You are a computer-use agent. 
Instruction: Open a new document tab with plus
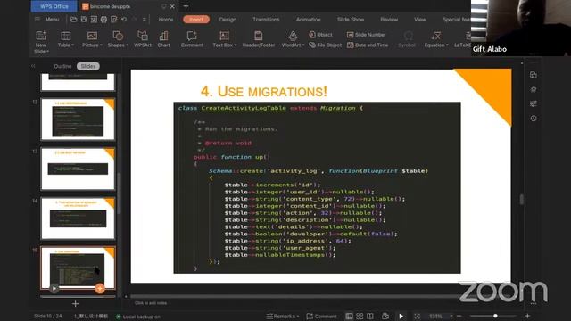tap(186, 6)
